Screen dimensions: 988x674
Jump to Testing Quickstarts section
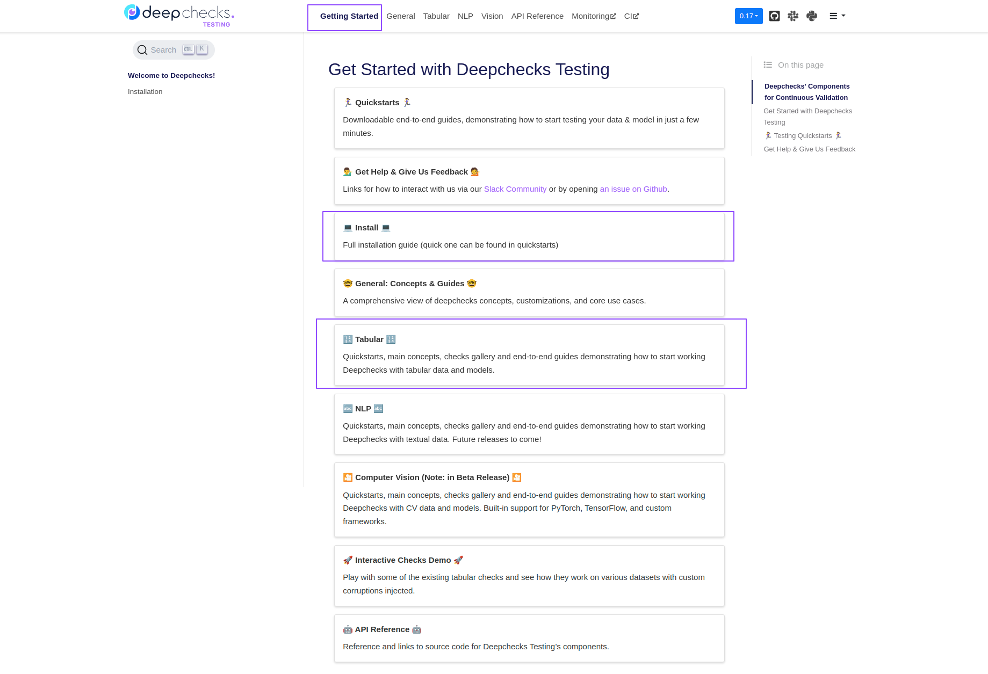[x=803, y=136]
